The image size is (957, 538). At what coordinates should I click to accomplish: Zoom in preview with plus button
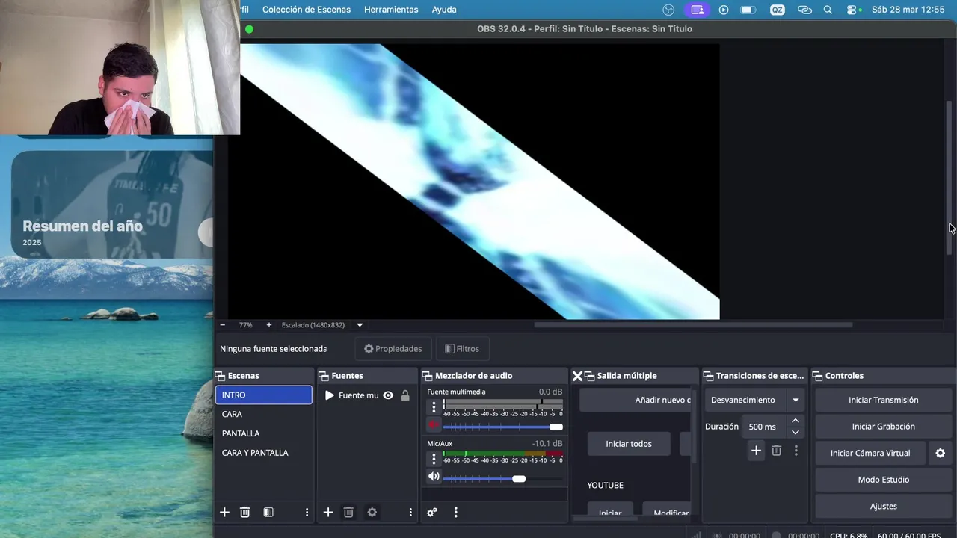click(x=269, y=325)
